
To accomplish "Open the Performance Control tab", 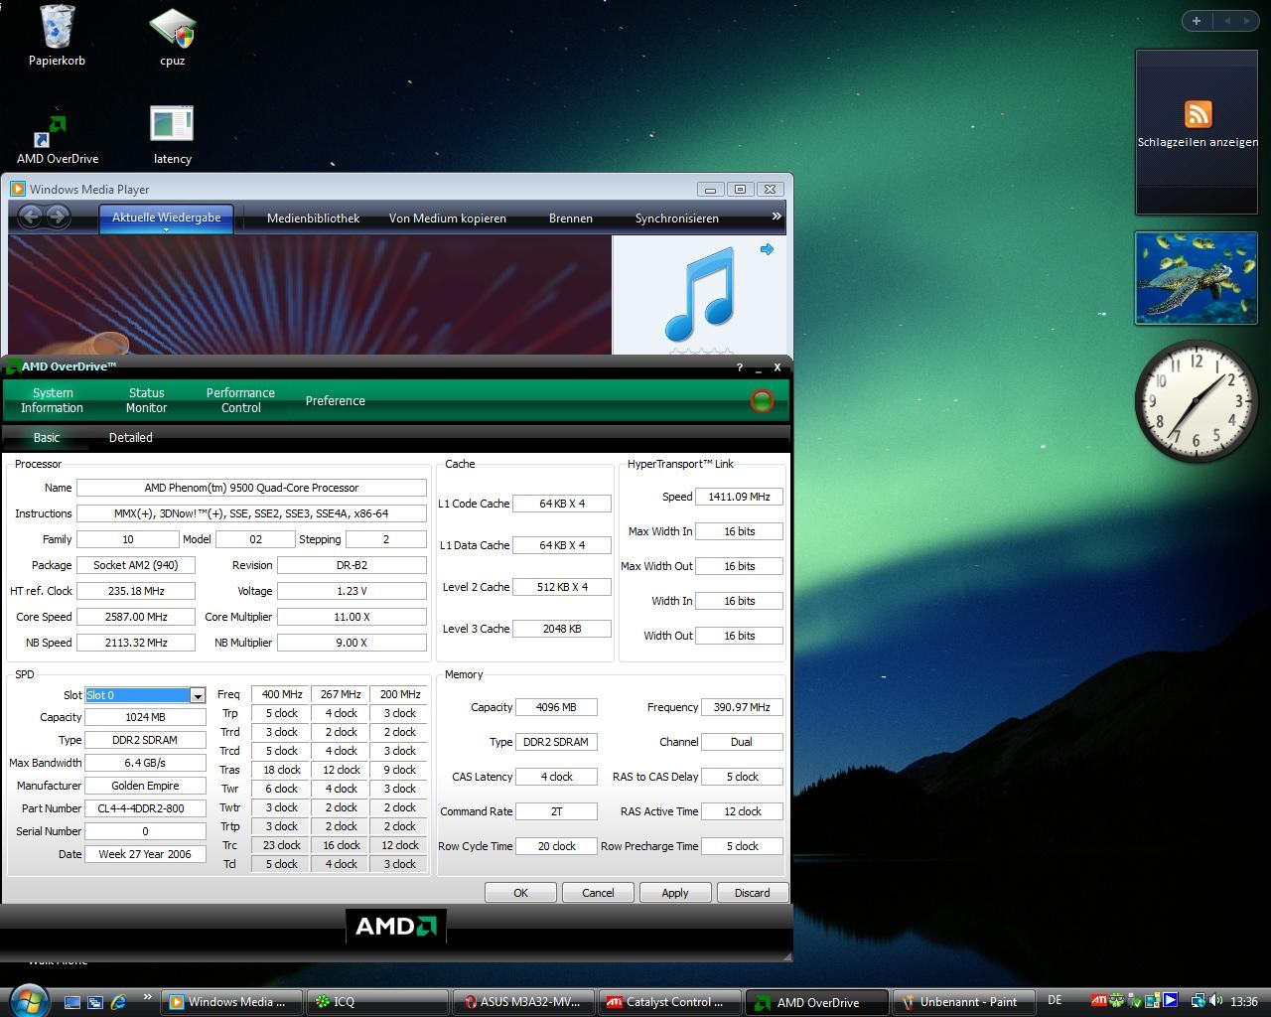I will [240, 400].
